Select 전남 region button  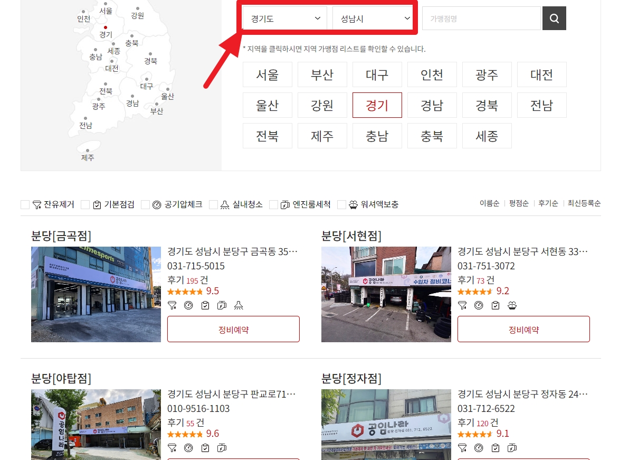[541, 105]
